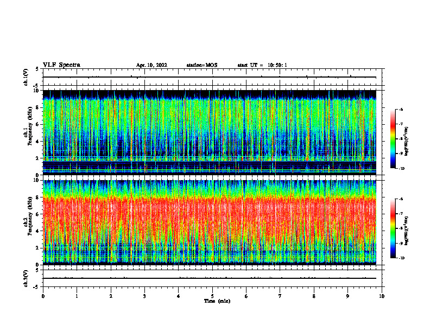Screen dimensions: 430x332
Task: Click the "7" minute tick label on time axis
Action: point(280,296)
